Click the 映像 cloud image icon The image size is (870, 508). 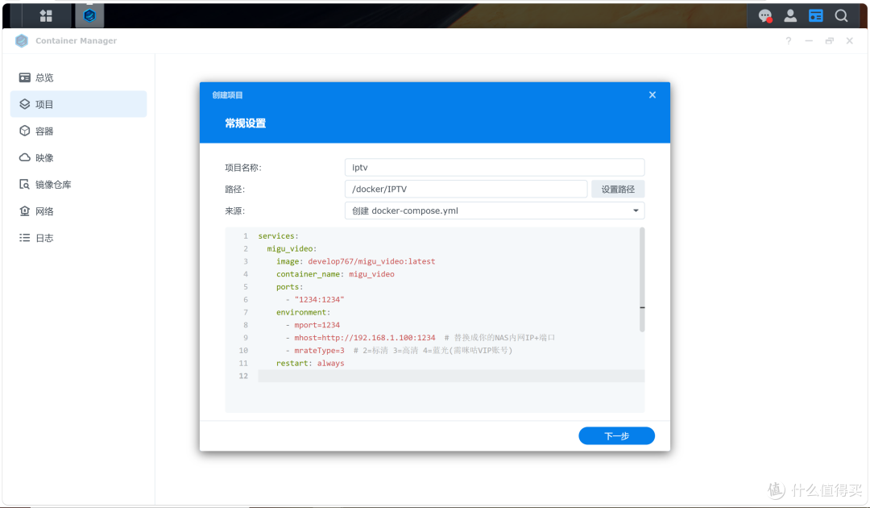[x=24, y=157]
